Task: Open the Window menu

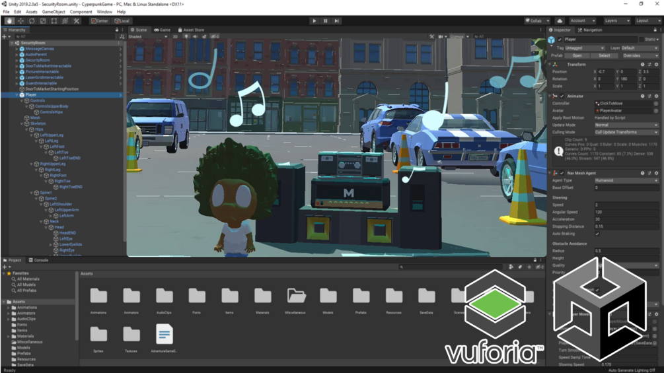Action: [104, 12]
